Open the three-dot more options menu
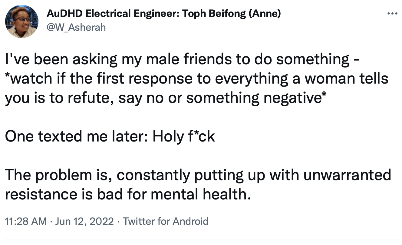 392,14
